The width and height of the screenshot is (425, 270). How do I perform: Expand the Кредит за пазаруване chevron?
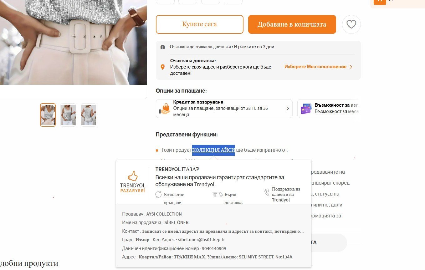(x=288, y=109)
